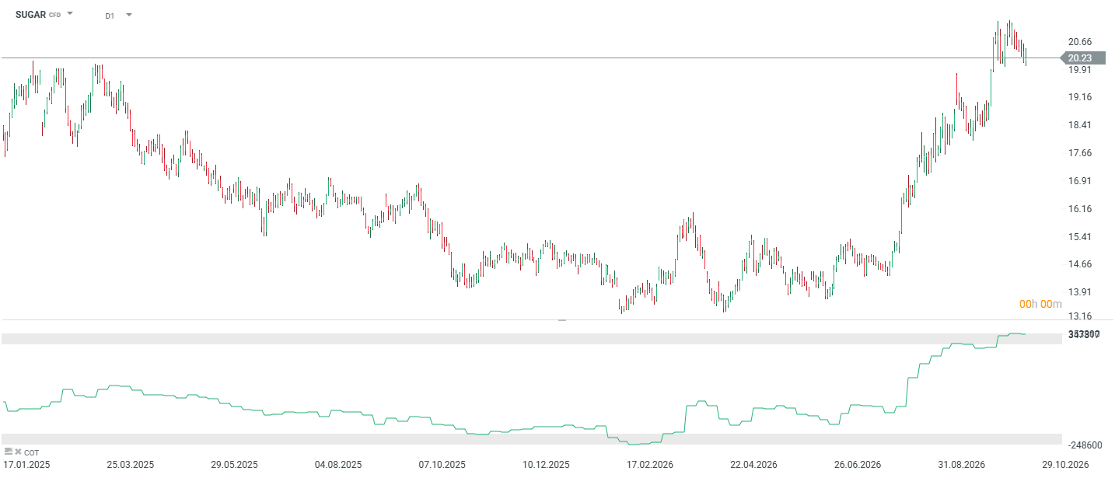Click the panel divider handle between the price chart and COT

(562, 319)
